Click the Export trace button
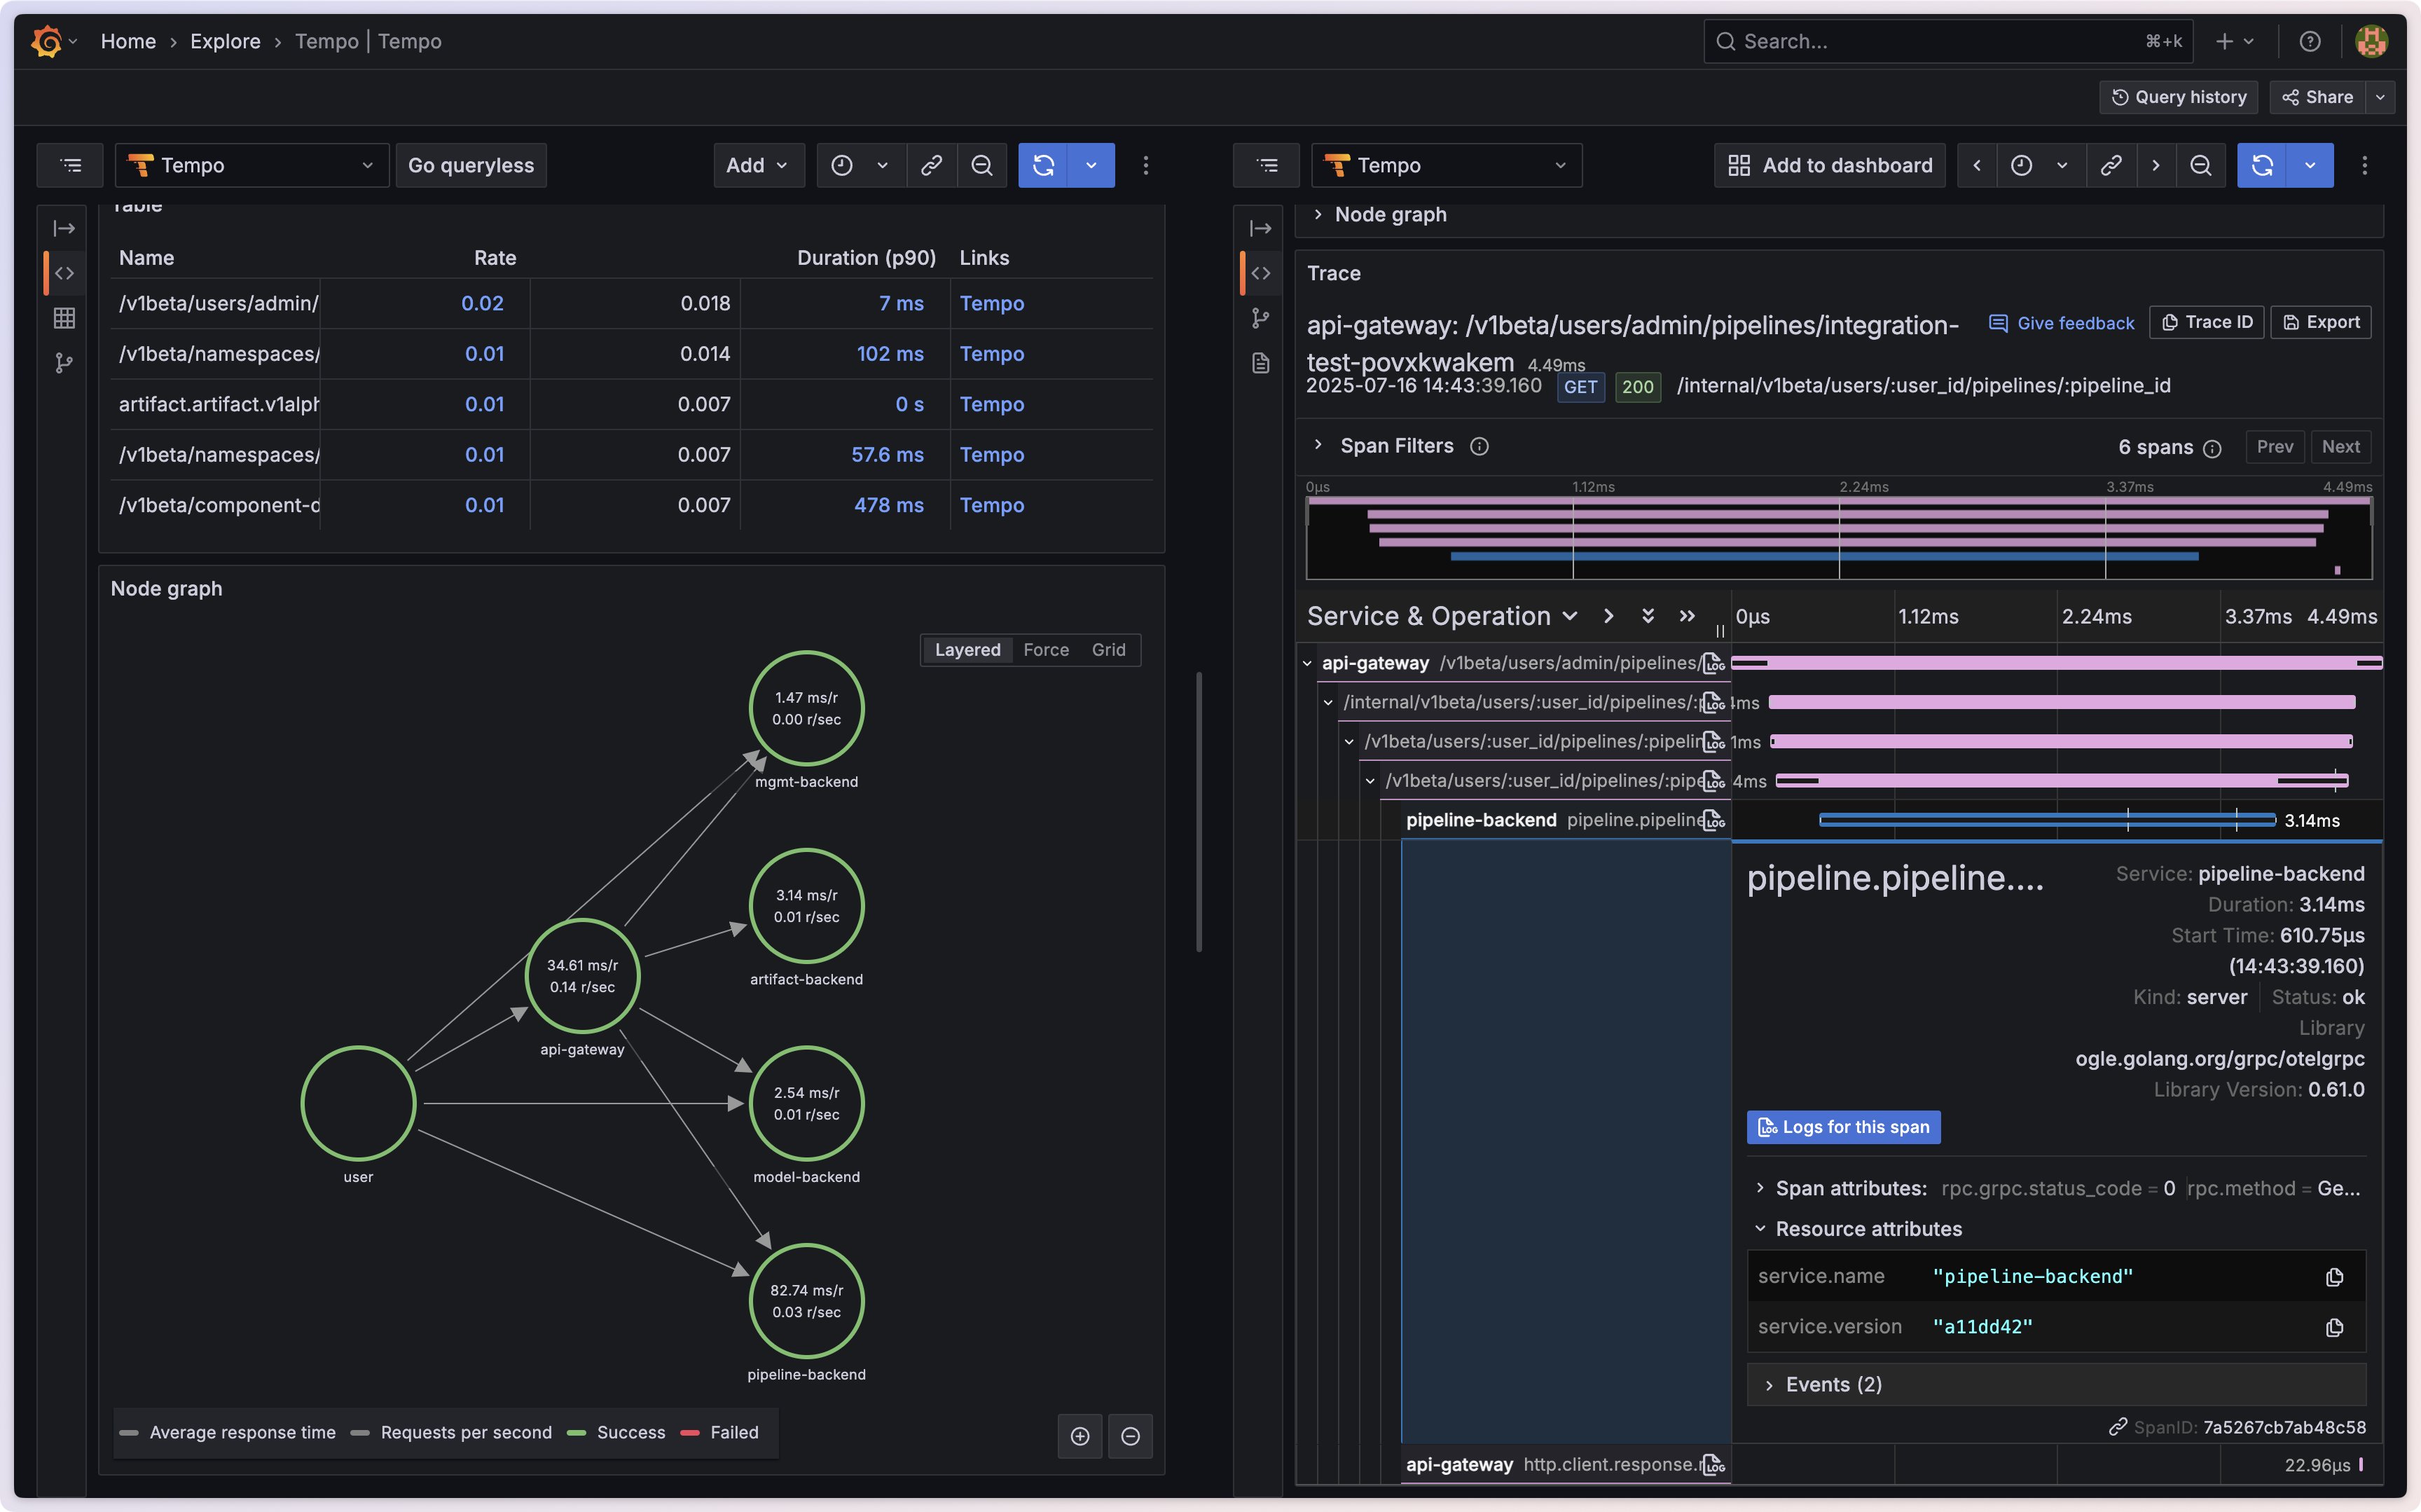This screenshot has height=1512, width=2421. pos(2321,322)
